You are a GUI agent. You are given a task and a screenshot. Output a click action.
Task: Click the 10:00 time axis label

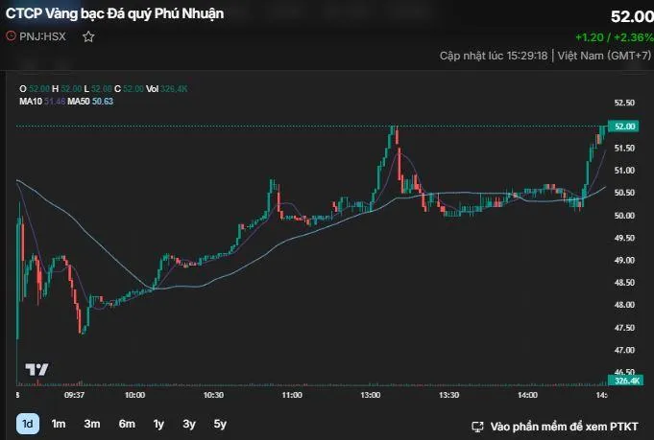point(135,395)
